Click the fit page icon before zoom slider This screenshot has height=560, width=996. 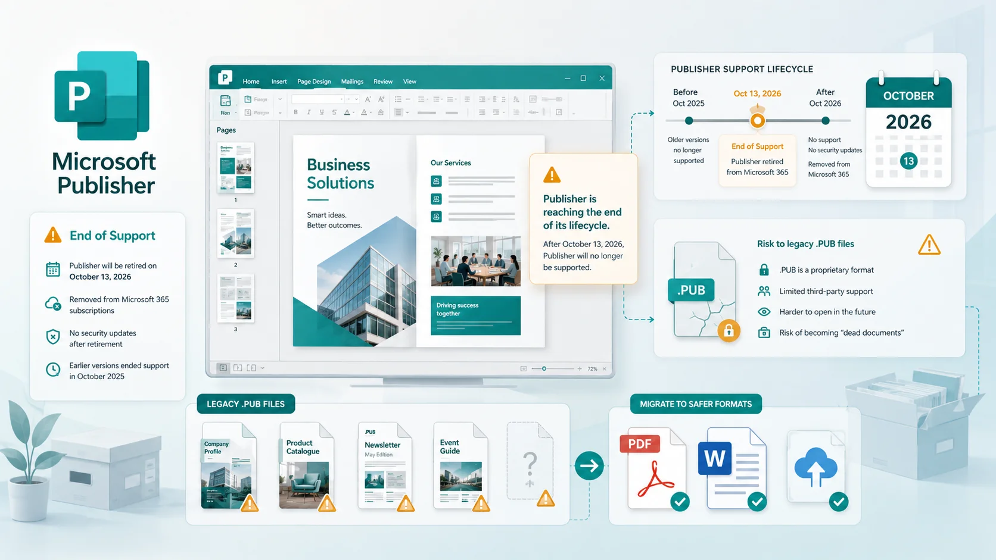524,369
